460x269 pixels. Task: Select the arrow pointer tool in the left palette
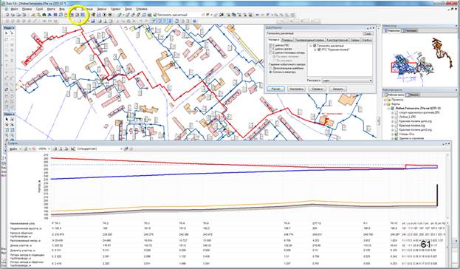(7, 33)
